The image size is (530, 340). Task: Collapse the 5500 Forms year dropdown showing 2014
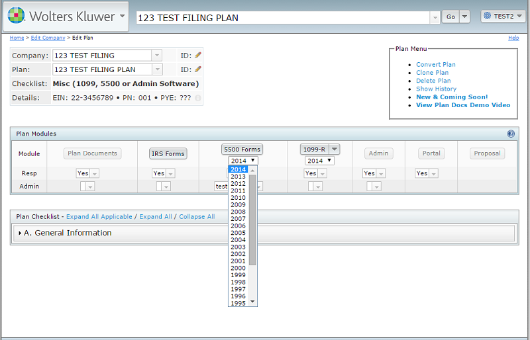pos(243,161)
